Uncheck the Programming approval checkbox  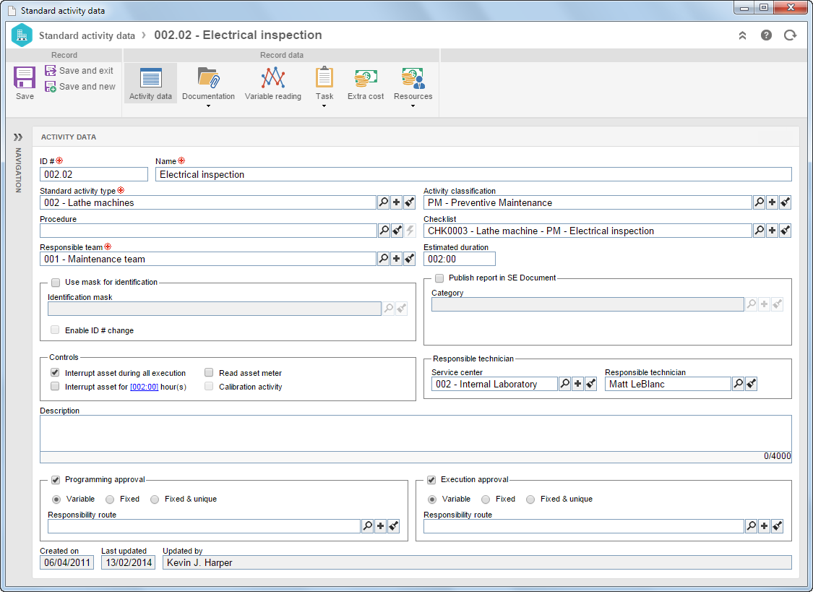coord(56,480)
